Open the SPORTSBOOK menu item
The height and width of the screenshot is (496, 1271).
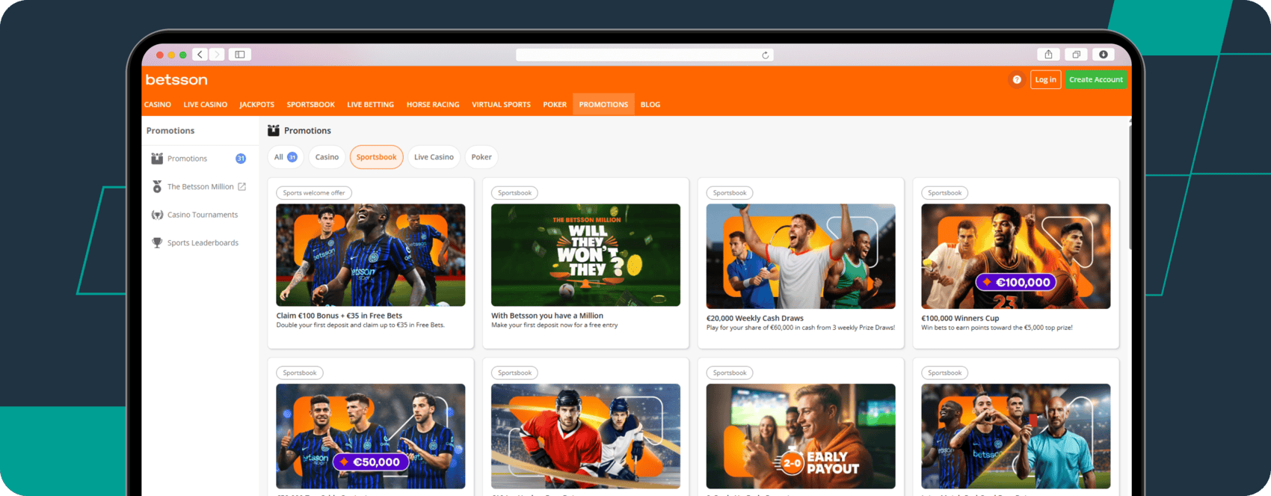311,105
